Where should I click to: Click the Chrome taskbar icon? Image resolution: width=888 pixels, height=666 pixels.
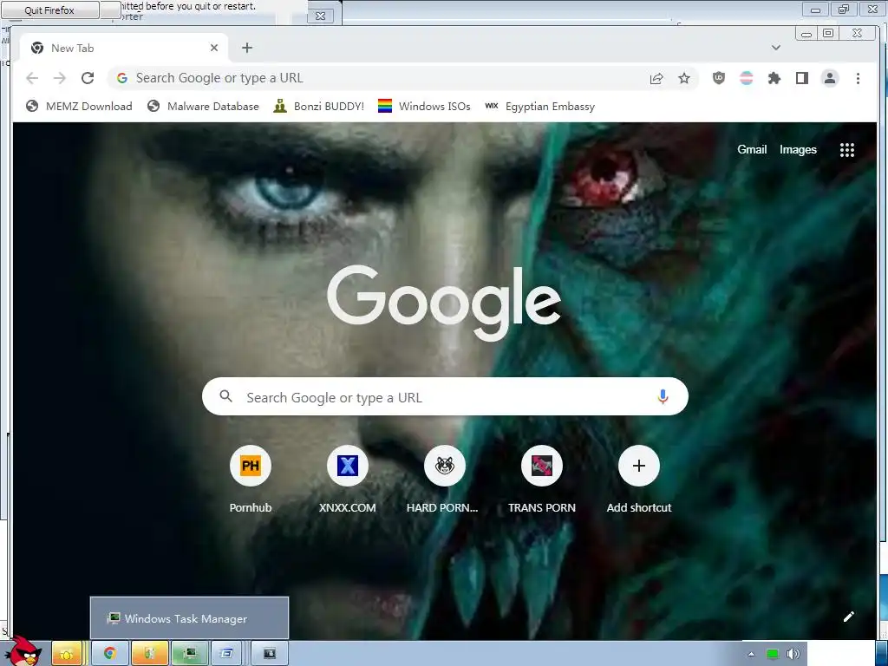pyautogui.click(x=109, y=654)
